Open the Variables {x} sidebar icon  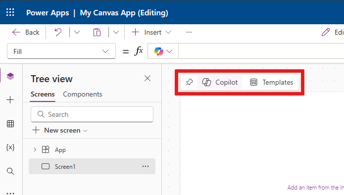coord(10,147)
